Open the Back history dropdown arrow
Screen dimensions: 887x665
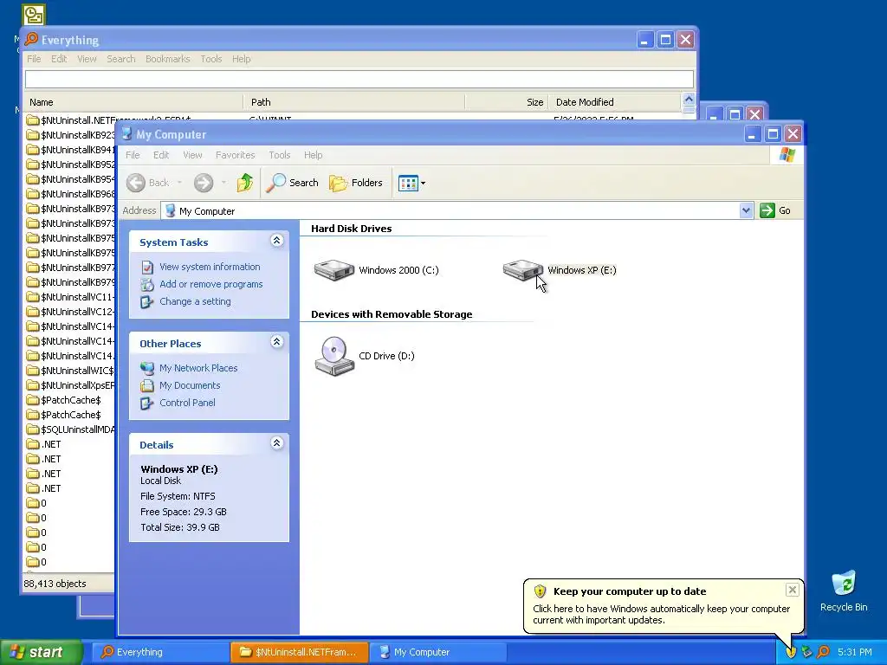(179, 183)
